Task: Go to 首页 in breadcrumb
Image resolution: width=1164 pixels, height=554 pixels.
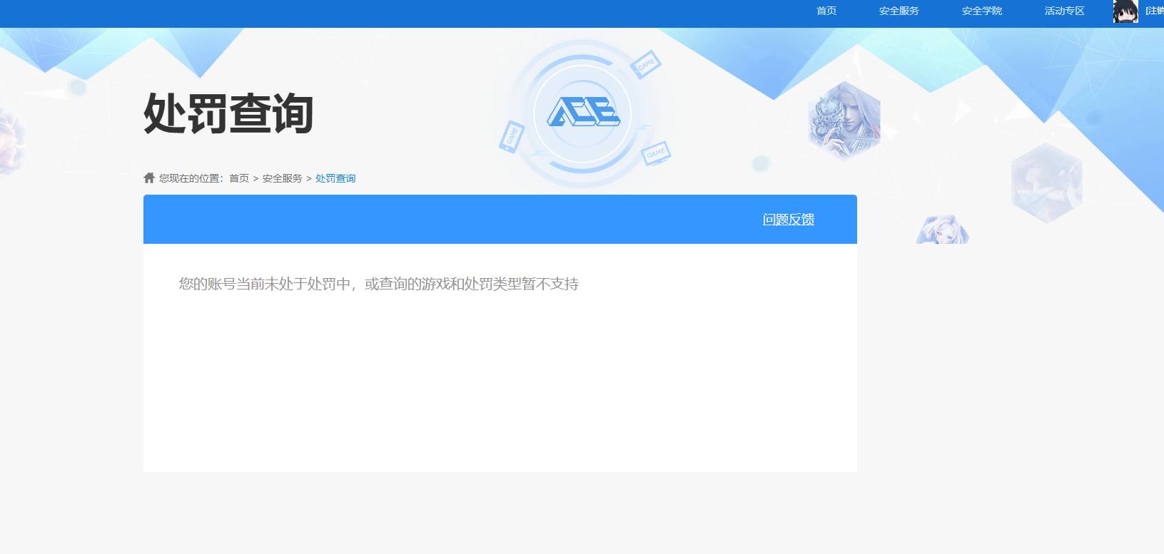Action: [239, 178]
